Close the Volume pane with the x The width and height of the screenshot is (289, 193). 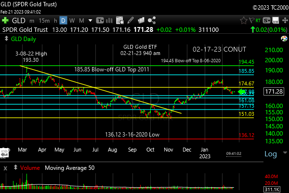point(5,168)
